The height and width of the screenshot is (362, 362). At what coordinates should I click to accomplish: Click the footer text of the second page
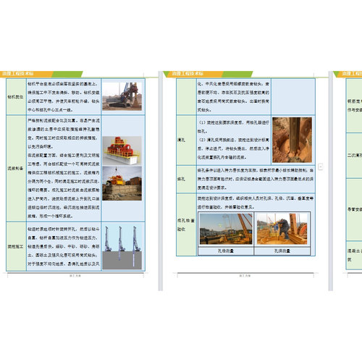point(245,276)
